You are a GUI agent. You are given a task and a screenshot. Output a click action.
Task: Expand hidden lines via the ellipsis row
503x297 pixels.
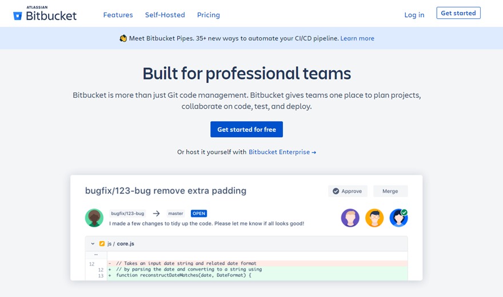pos(96,255)
